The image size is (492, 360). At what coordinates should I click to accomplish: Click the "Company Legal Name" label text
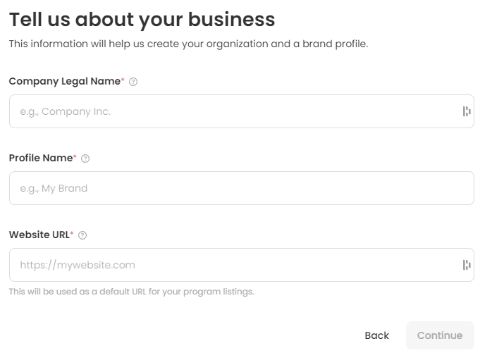[65, 81]
